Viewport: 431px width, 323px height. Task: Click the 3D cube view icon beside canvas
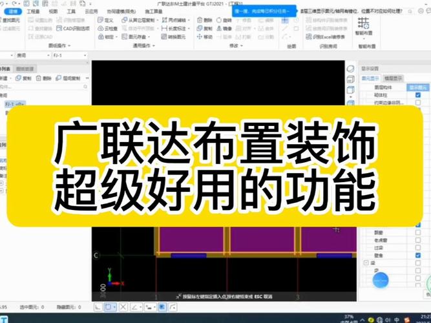(350, 90)
